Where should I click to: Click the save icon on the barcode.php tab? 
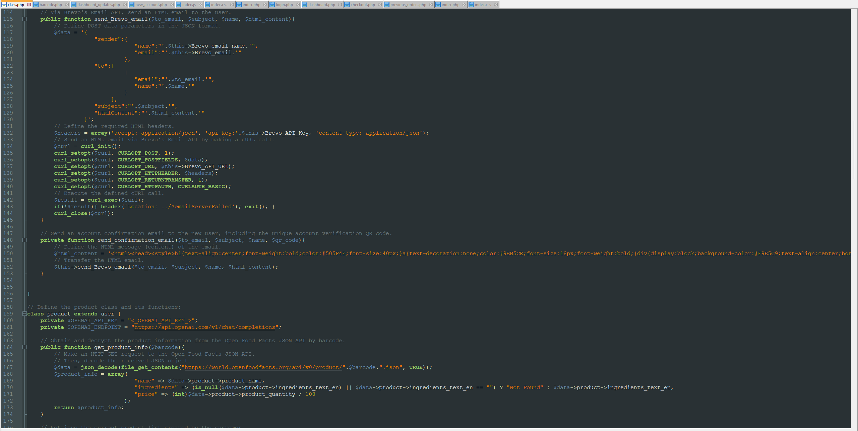coord(36,4)
